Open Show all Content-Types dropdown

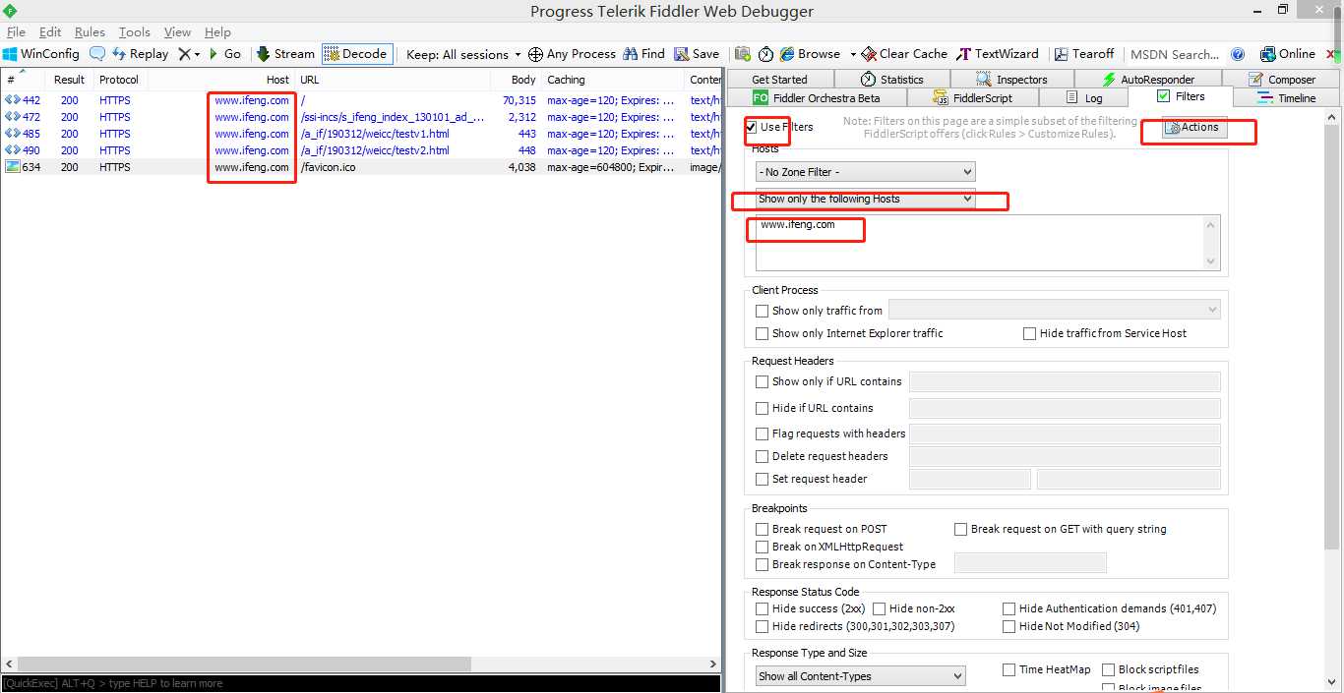[861, 676]
